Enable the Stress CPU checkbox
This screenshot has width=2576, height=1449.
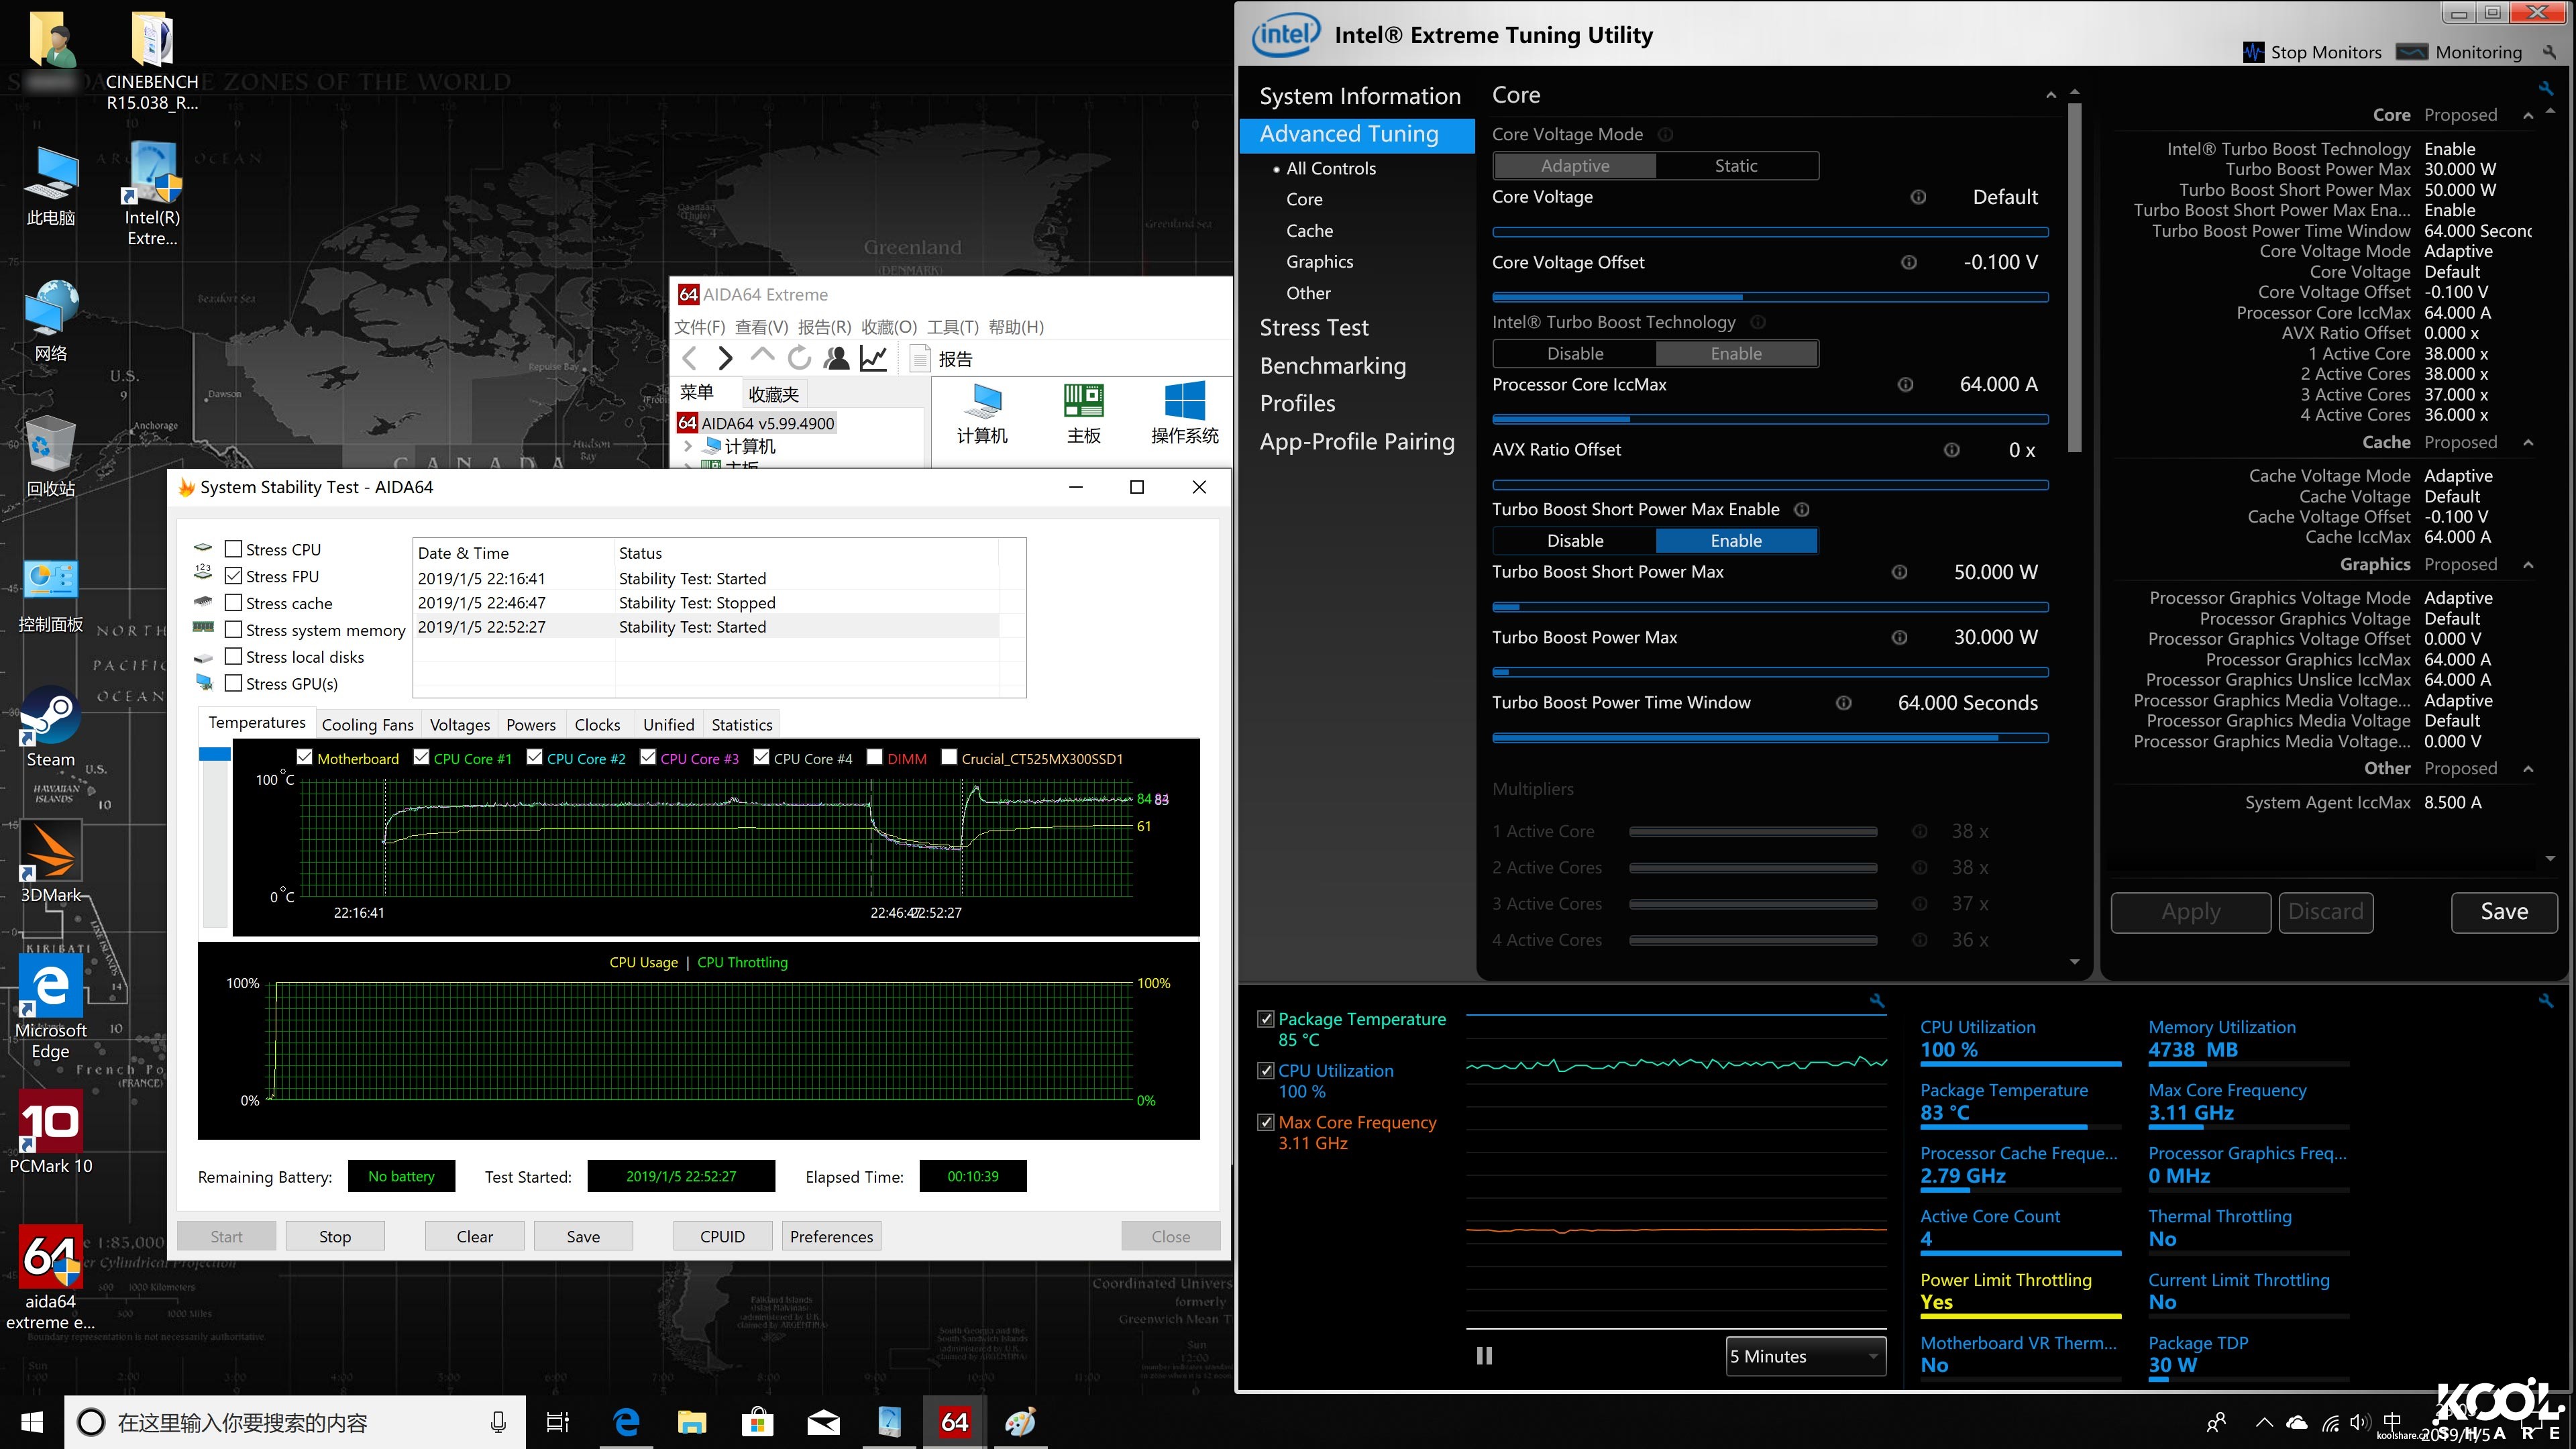click(x=234, y=549)
